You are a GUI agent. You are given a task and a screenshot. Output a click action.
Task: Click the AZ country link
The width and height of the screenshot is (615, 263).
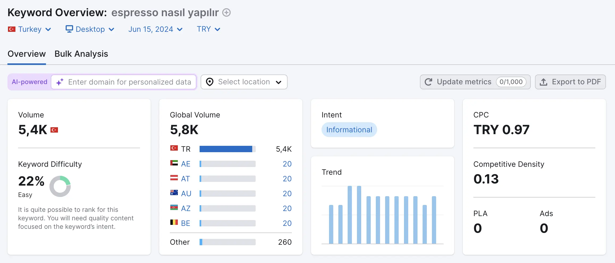click(x=186, y=208)
